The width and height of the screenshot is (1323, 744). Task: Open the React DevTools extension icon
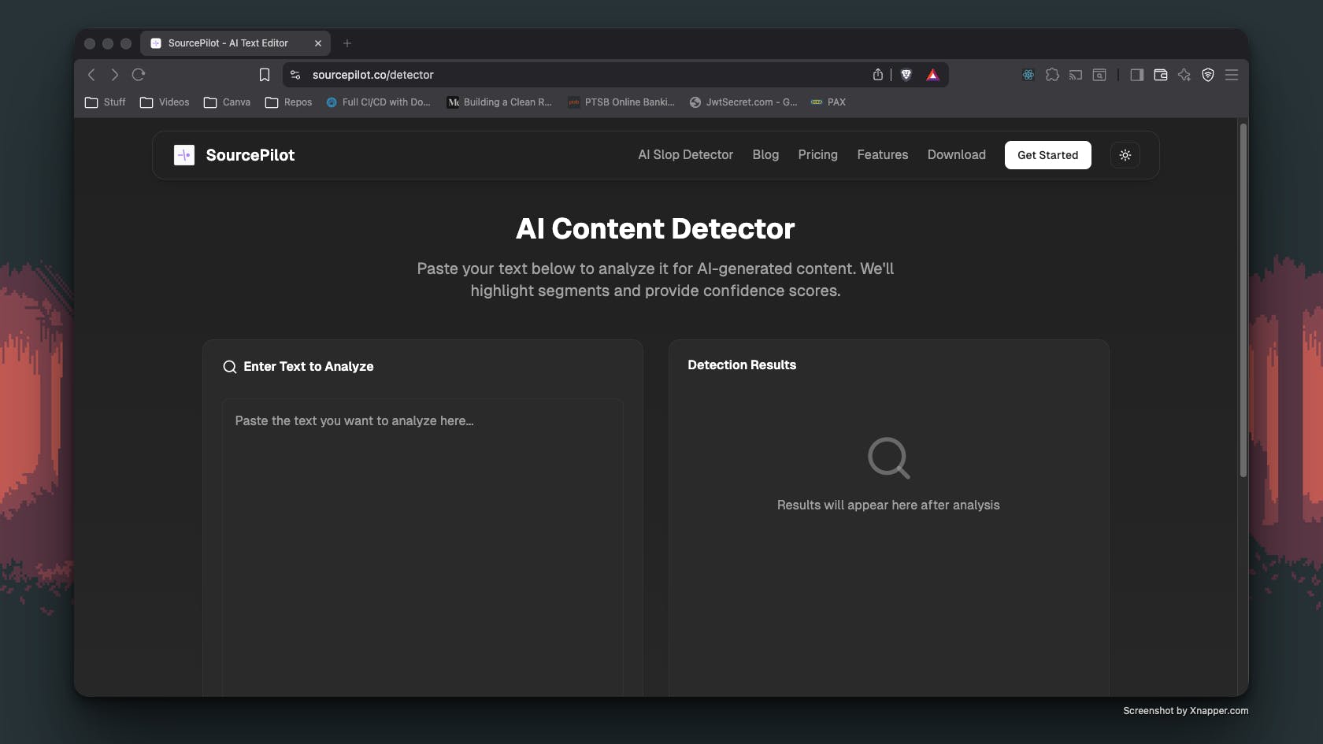(x=1028, y=75)
